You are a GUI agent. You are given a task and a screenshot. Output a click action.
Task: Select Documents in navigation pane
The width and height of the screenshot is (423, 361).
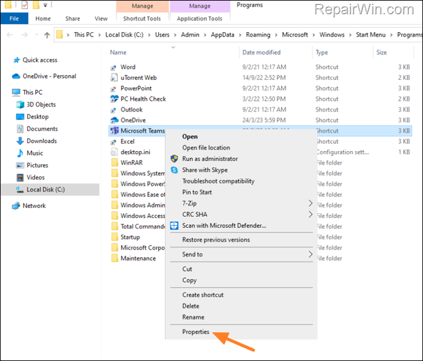[x=42, y=129]
